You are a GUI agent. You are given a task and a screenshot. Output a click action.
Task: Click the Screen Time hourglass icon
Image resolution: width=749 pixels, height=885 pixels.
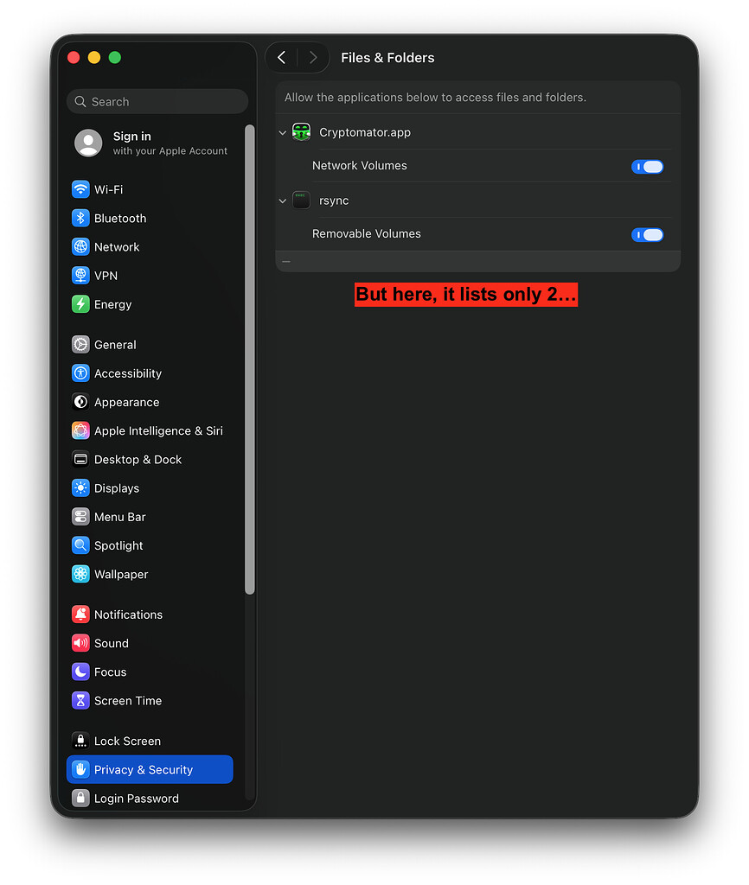click(x=80, y=700)
